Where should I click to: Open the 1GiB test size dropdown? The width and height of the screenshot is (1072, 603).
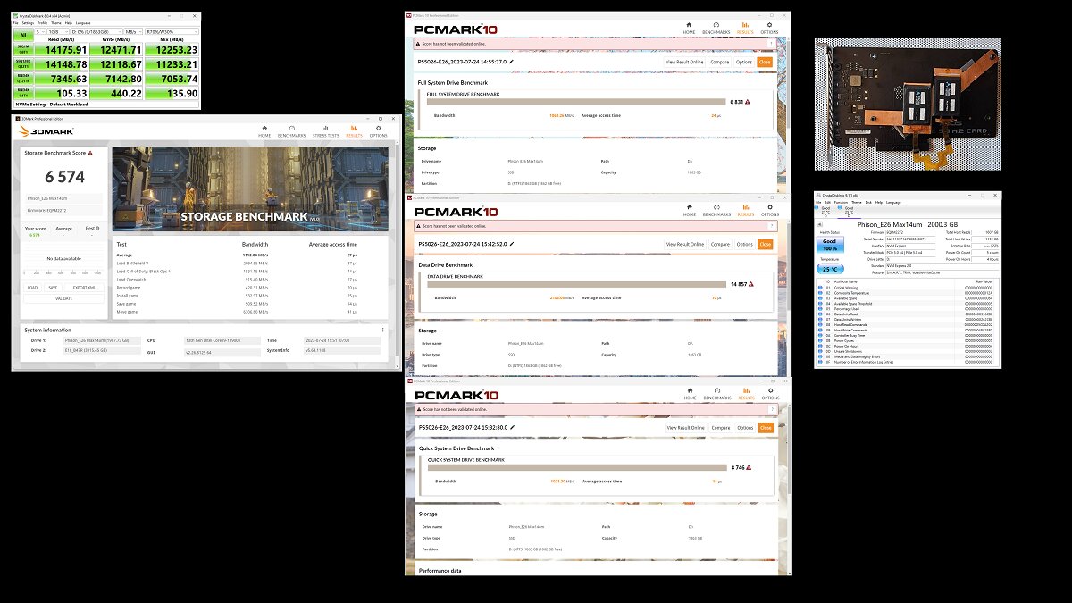coord(58,31)
